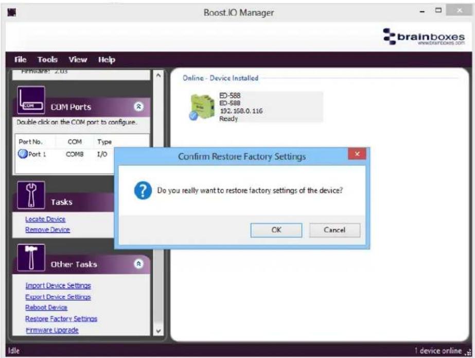This screenshot has height=358, width=475.
Task: Click the Restore Factory Settings link
Action: [61, 318]
